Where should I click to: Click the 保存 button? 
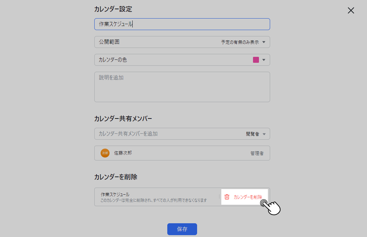point(182,229)
